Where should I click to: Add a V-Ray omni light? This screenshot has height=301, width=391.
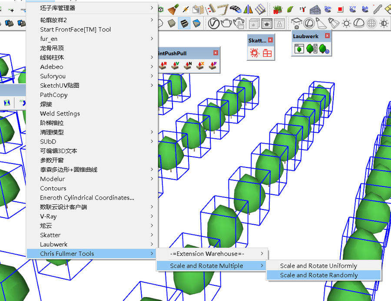(x=346, y=23)
